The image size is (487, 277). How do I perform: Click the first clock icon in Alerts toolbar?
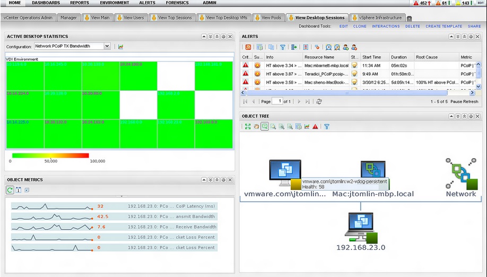pos(328,47)
